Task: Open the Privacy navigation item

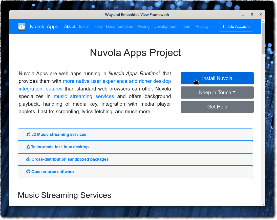Action: click(202, 27)
